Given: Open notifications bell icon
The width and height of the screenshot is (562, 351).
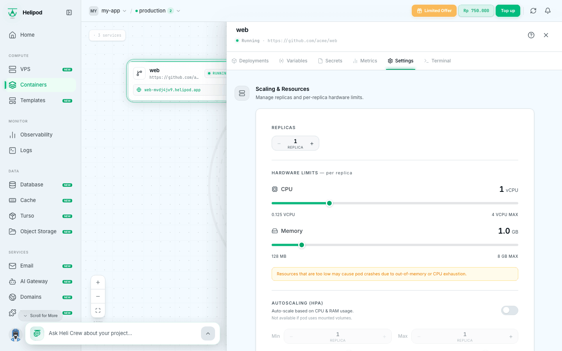Looking at the screenshot, I should click(548, 11).
